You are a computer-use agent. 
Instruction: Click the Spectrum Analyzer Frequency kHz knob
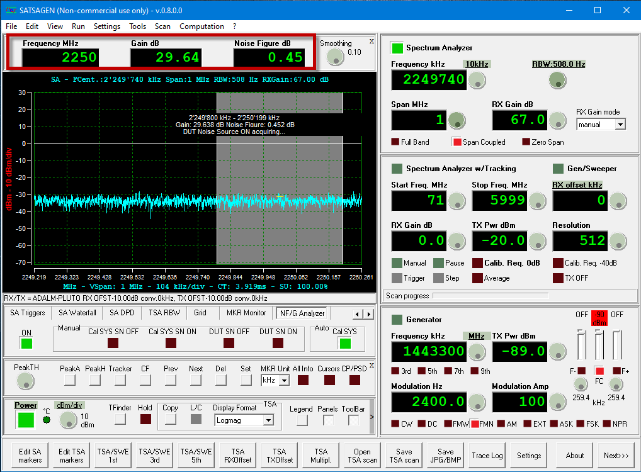(x=477, y=80)
